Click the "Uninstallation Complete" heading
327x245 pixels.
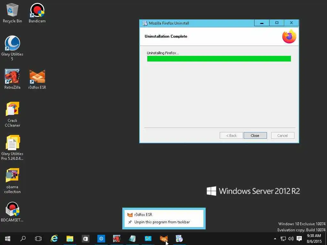click(166, 36)
